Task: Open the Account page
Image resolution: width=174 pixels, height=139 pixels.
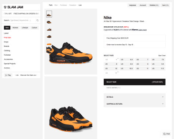Action: tap(143, 5)
